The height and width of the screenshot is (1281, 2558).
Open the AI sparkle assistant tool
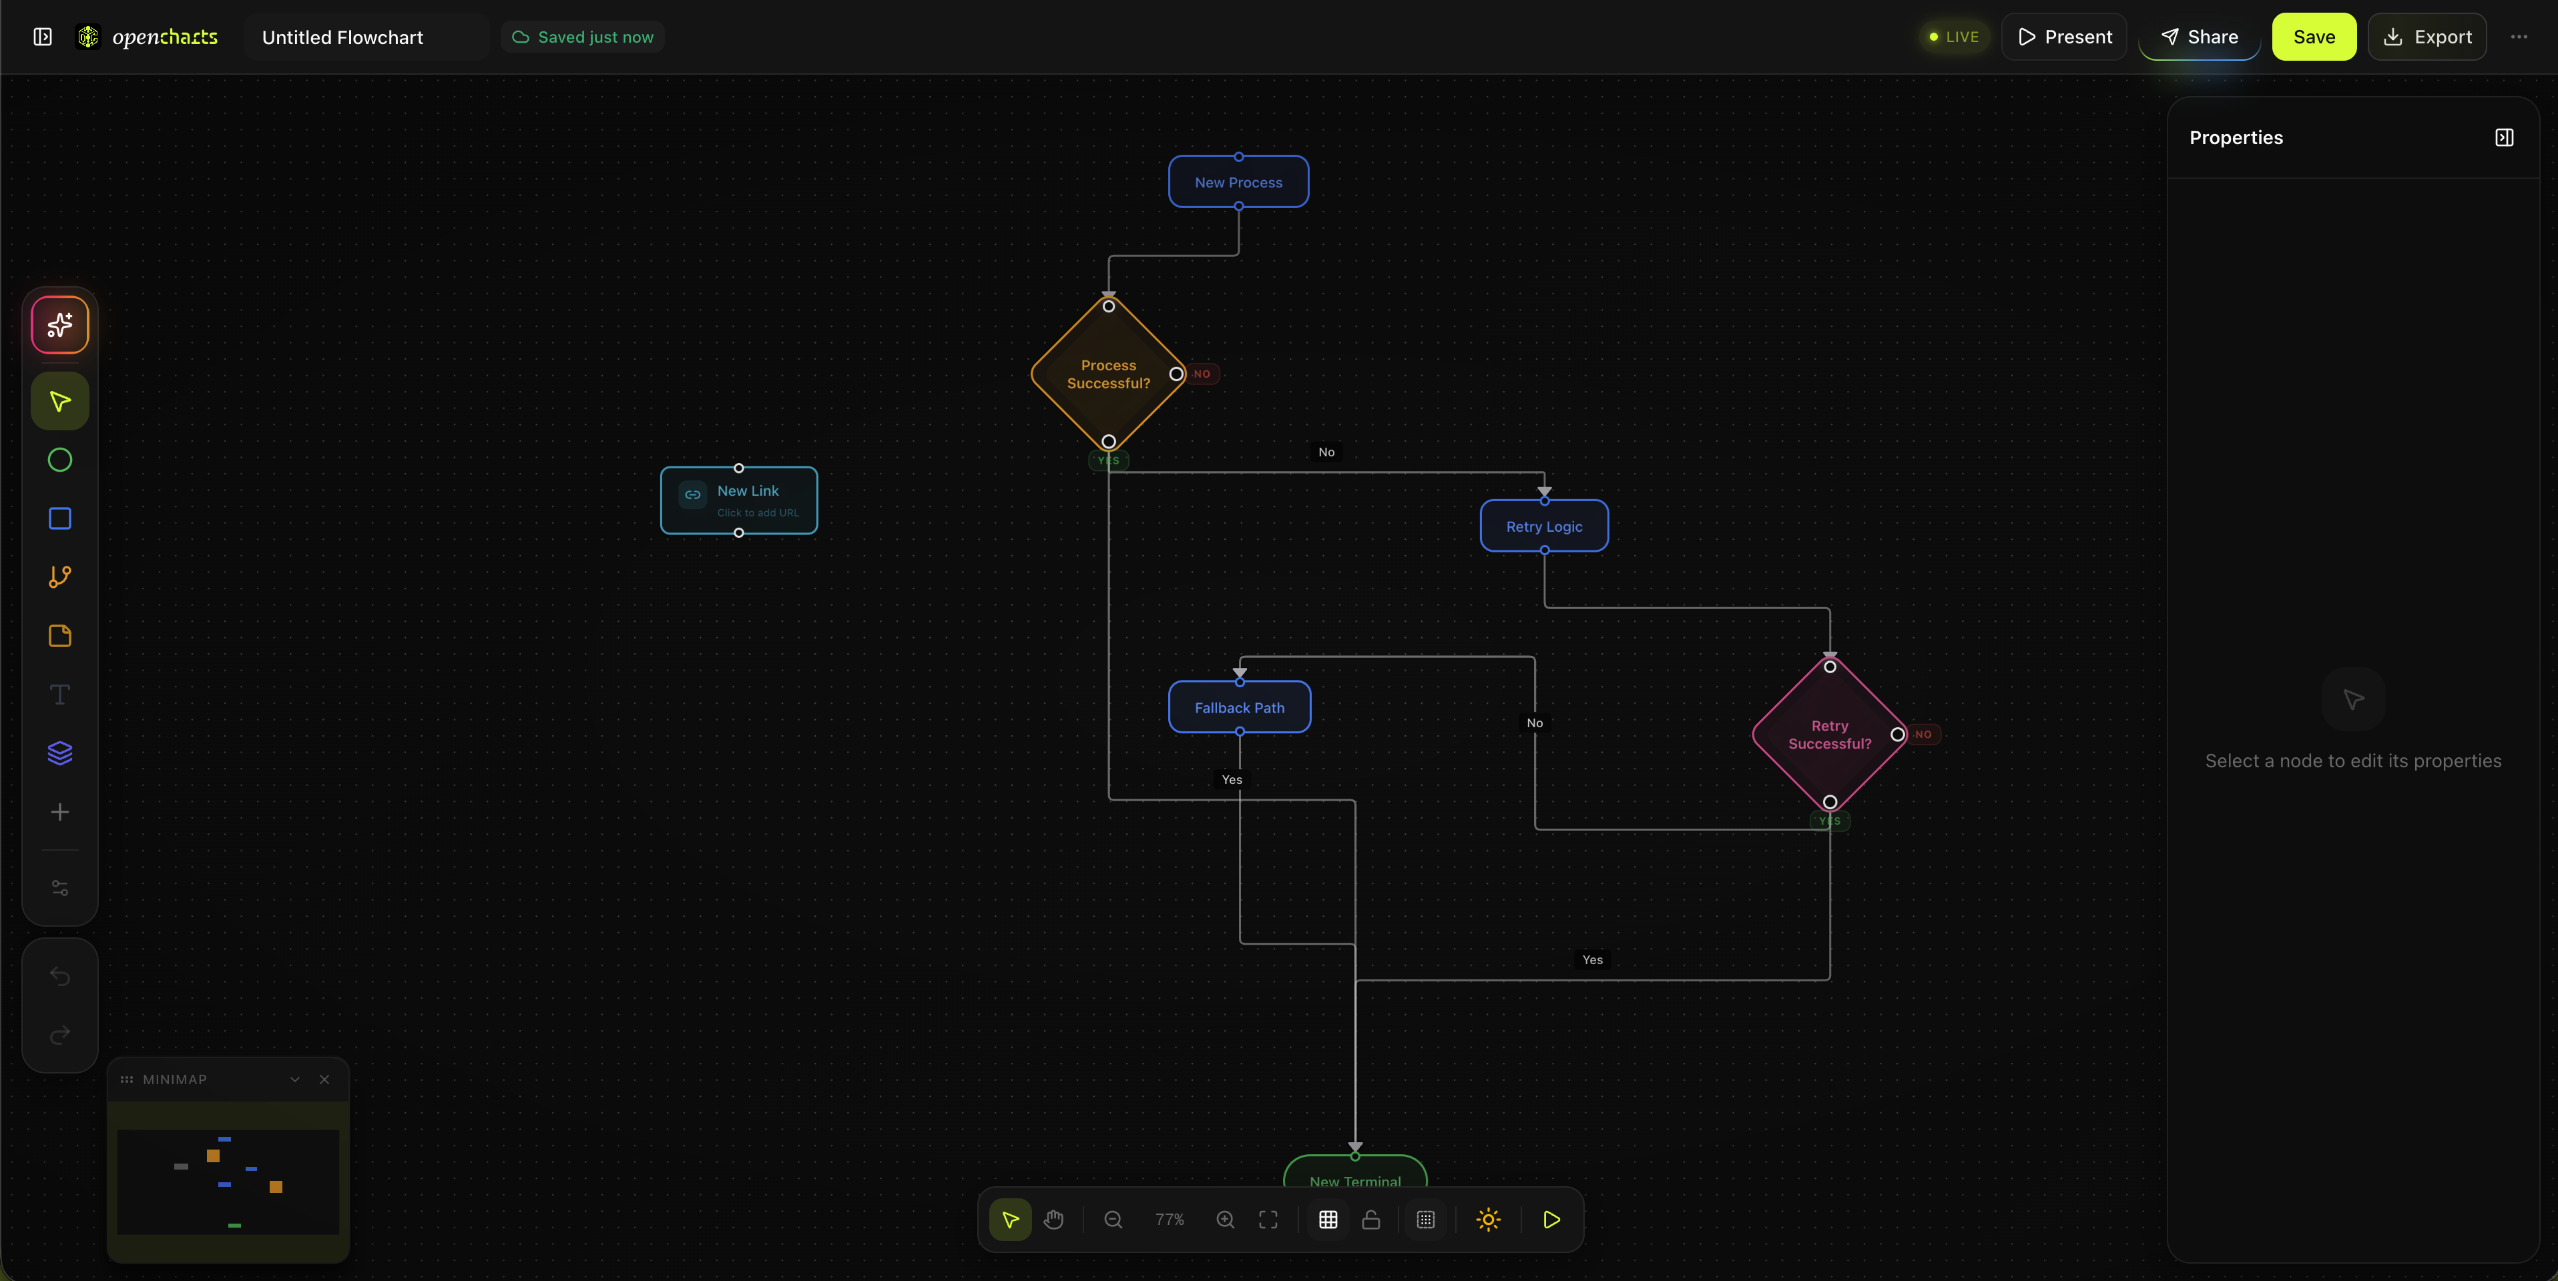click(x=59, y=324)
